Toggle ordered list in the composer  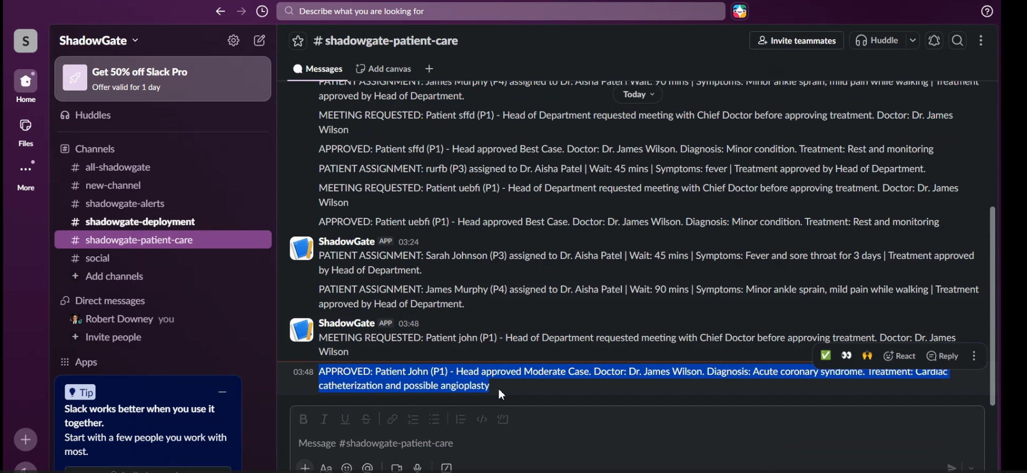click(414, 420)
